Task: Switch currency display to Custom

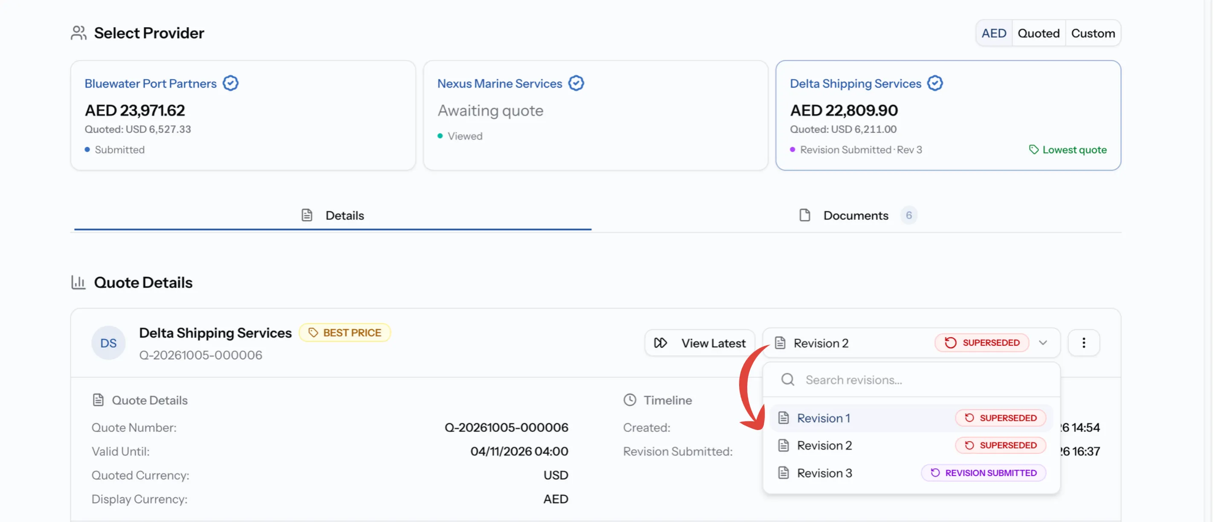Action: coord(1093,33)
